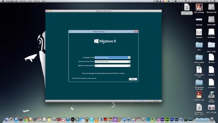The width and height of the screenshot is (218, 123).
Task: Open the VirtualBox VM menu
Action: click(12, 1)
